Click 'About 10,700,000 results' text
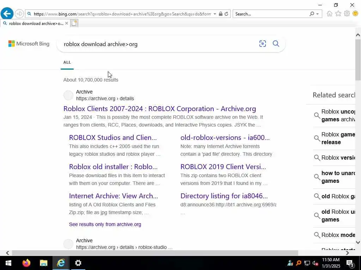361x270 pixels. pos(91,80)
